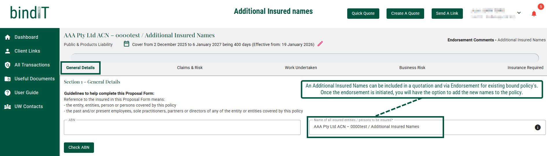Click the Create A Quote button

(405, 14)
